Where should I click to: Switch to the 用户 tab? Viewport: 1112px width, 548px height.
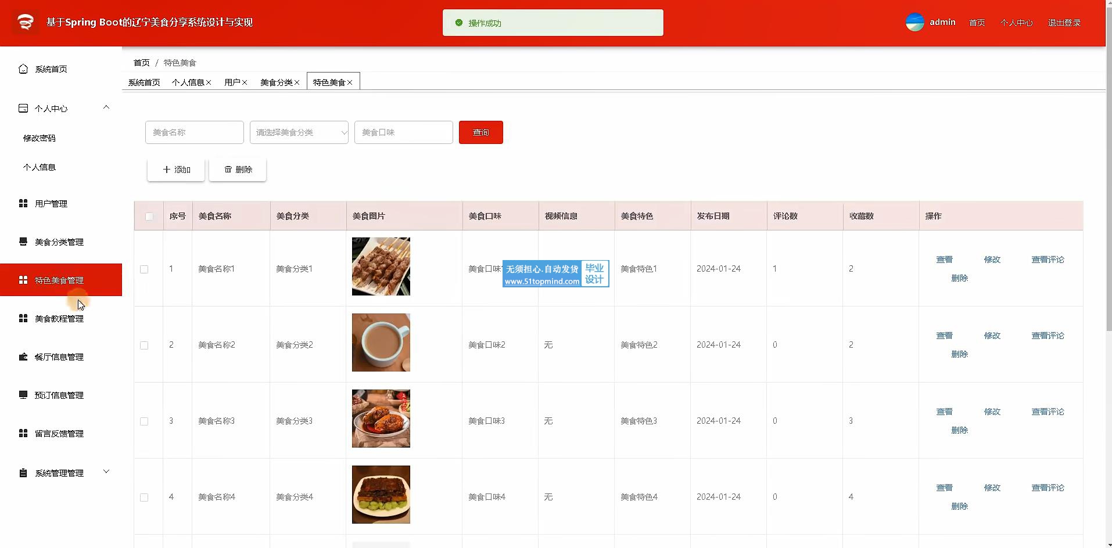tap(232, 82)
